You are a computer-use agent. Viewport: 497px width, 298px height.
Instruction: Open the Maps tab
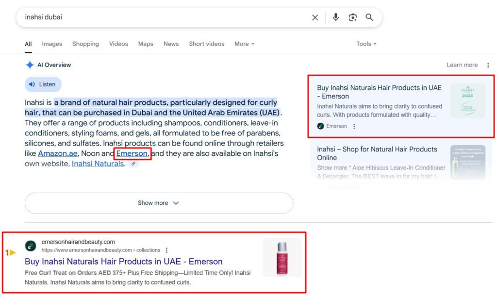(146, 44)
